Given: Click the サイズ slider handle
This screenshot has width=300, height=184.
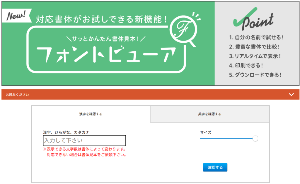Looking at the screenshot, I should coord(255,138).
